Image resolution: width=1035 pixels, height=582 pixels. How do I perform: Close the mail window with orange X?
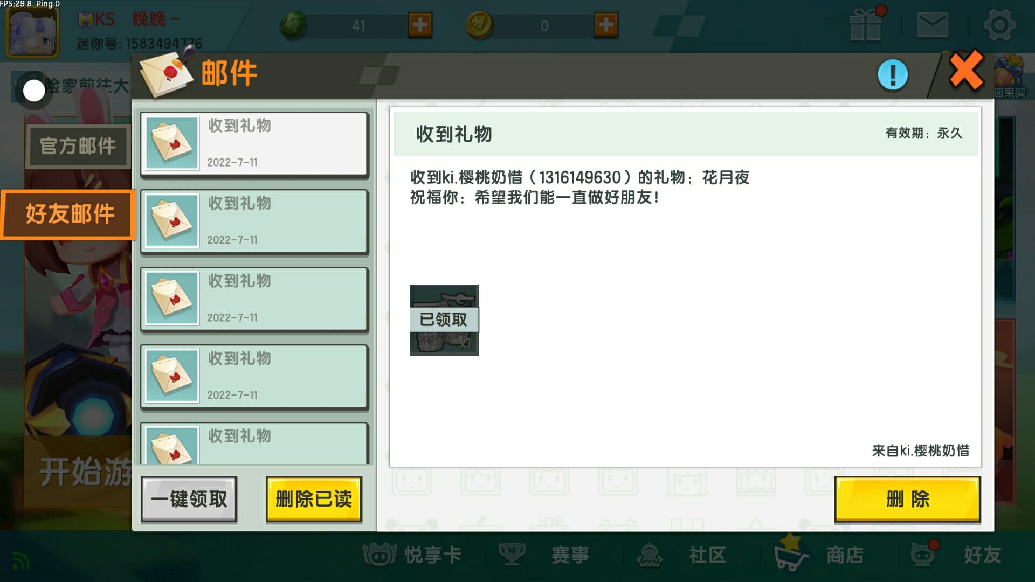(967, 71)
